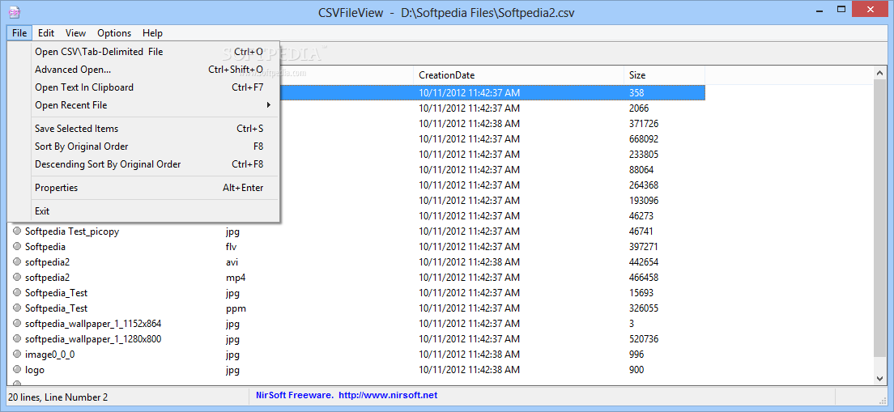
Task: Select the highlighted row with size 358
Action: [492, 93]
